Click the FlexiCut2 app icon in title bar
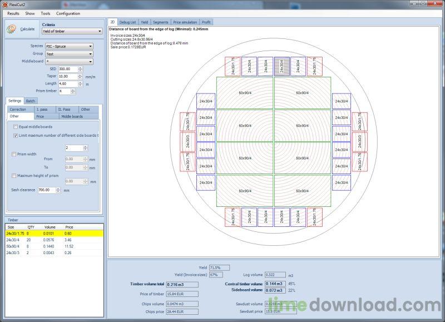 click(x=4, y=4)
